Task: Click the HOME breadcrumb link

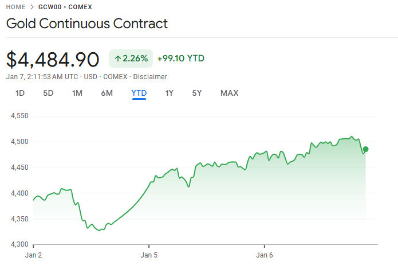Action: click(16, 7)
